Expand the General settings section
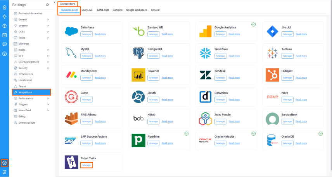 (48, 19)
